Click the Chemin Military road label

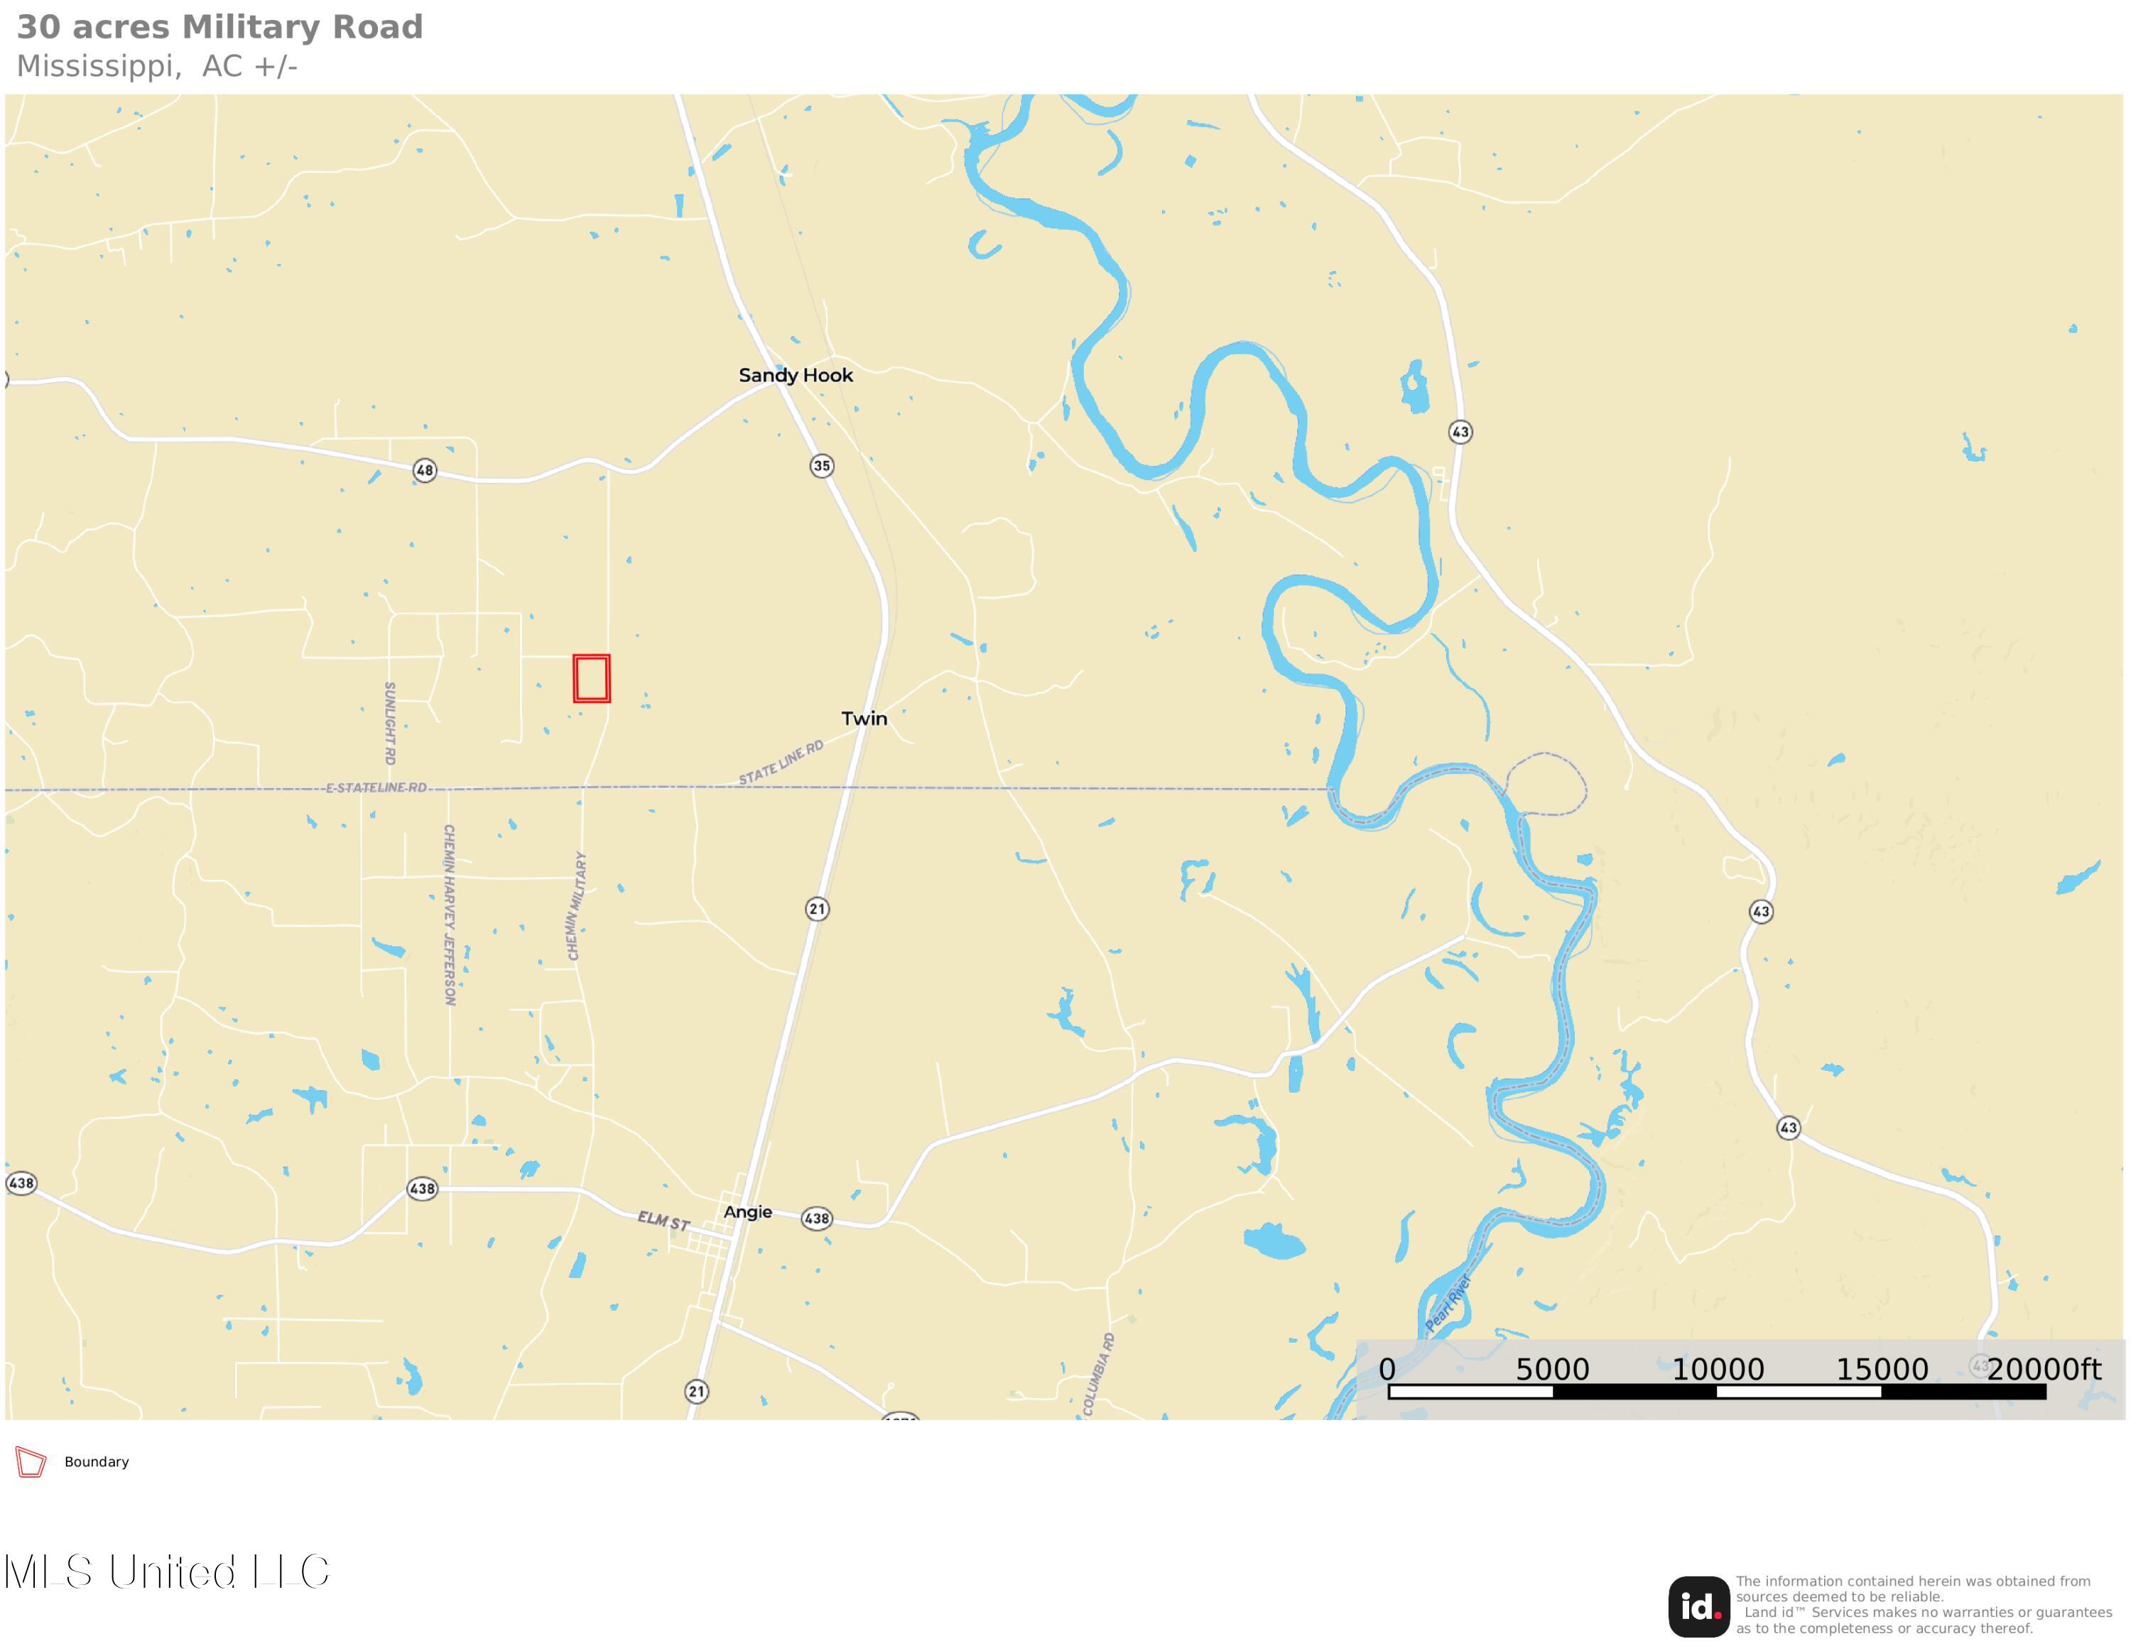(577, 906)
